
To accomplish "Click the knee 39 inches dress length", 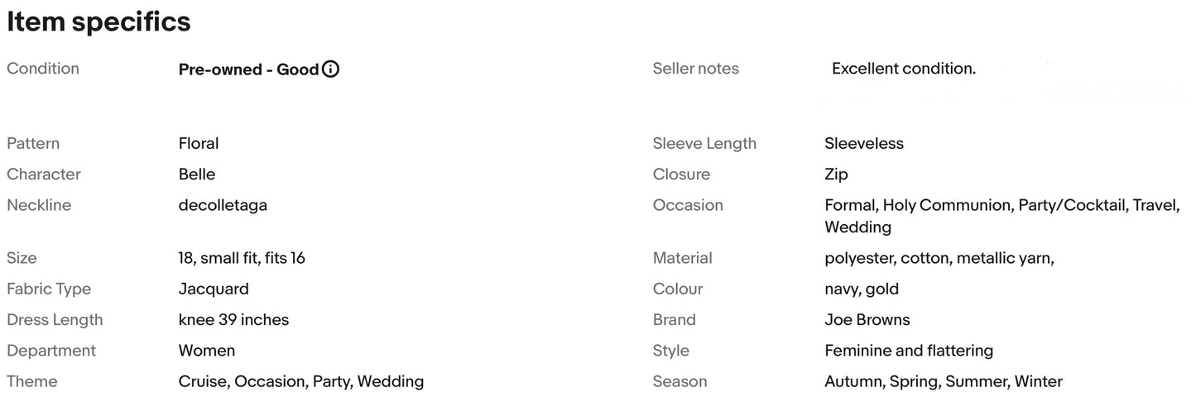I will tap(233, 319).
